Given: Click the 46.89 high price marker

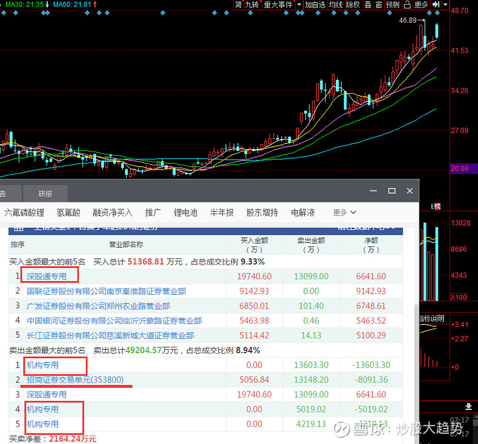Looking at the screenshot, I should pos(407,20).
